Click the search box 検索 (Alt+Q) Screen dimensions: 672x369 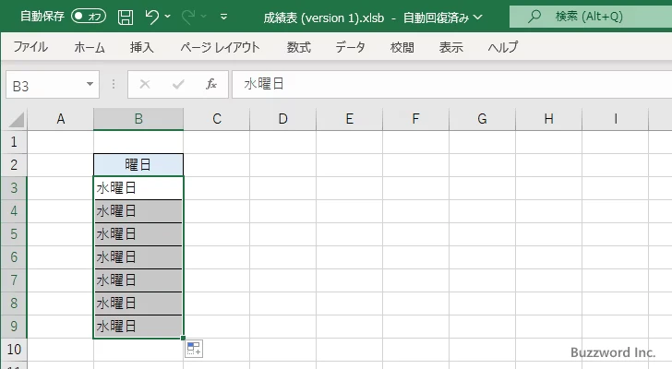click(x=591, y=17)
